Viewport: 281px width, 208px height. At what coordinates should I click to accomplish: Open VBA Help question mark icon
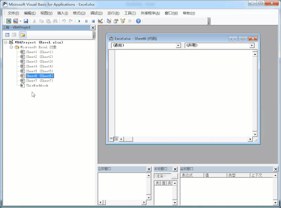138,21
